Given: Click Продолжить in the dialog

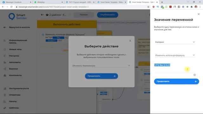Looking at the screenshot, I should click(101, 76).
